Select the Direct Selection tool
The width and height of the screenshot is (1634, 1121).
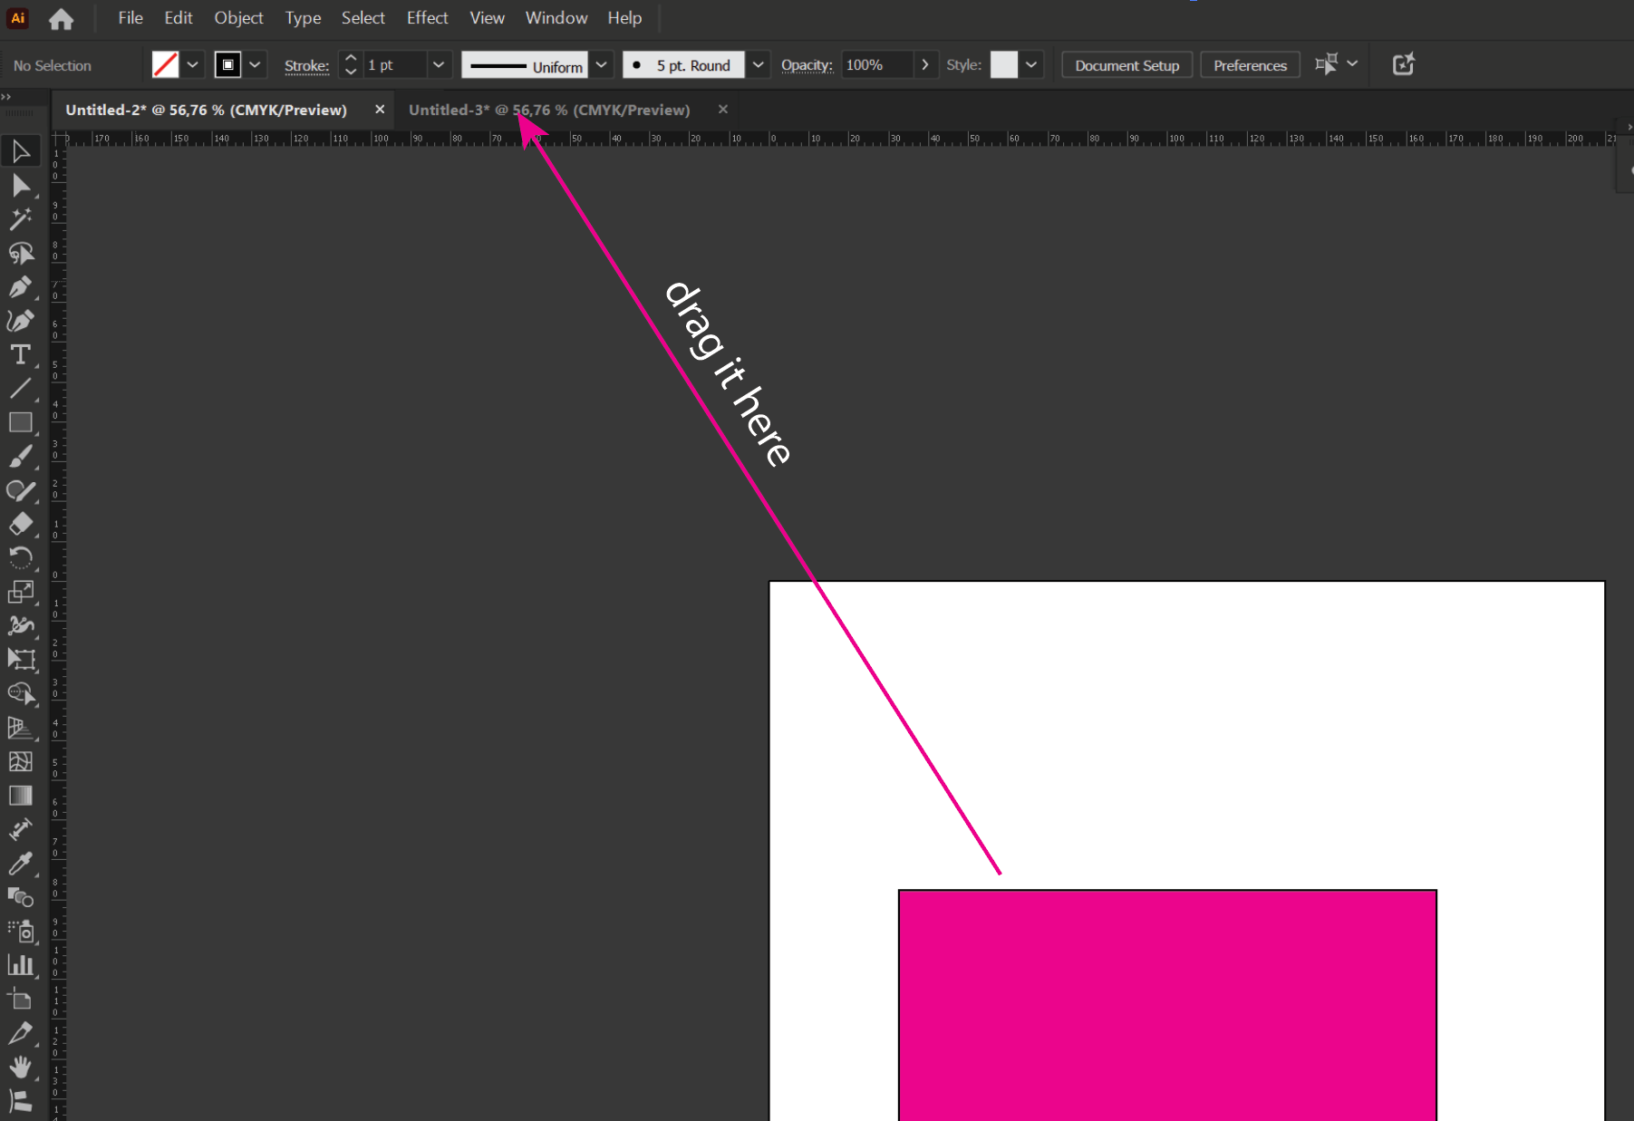[22, 185]
